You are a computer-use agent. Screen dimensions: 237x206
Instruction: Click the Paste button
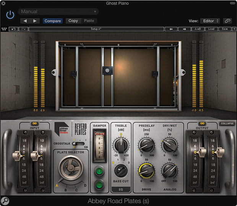[x=89, y=21]
